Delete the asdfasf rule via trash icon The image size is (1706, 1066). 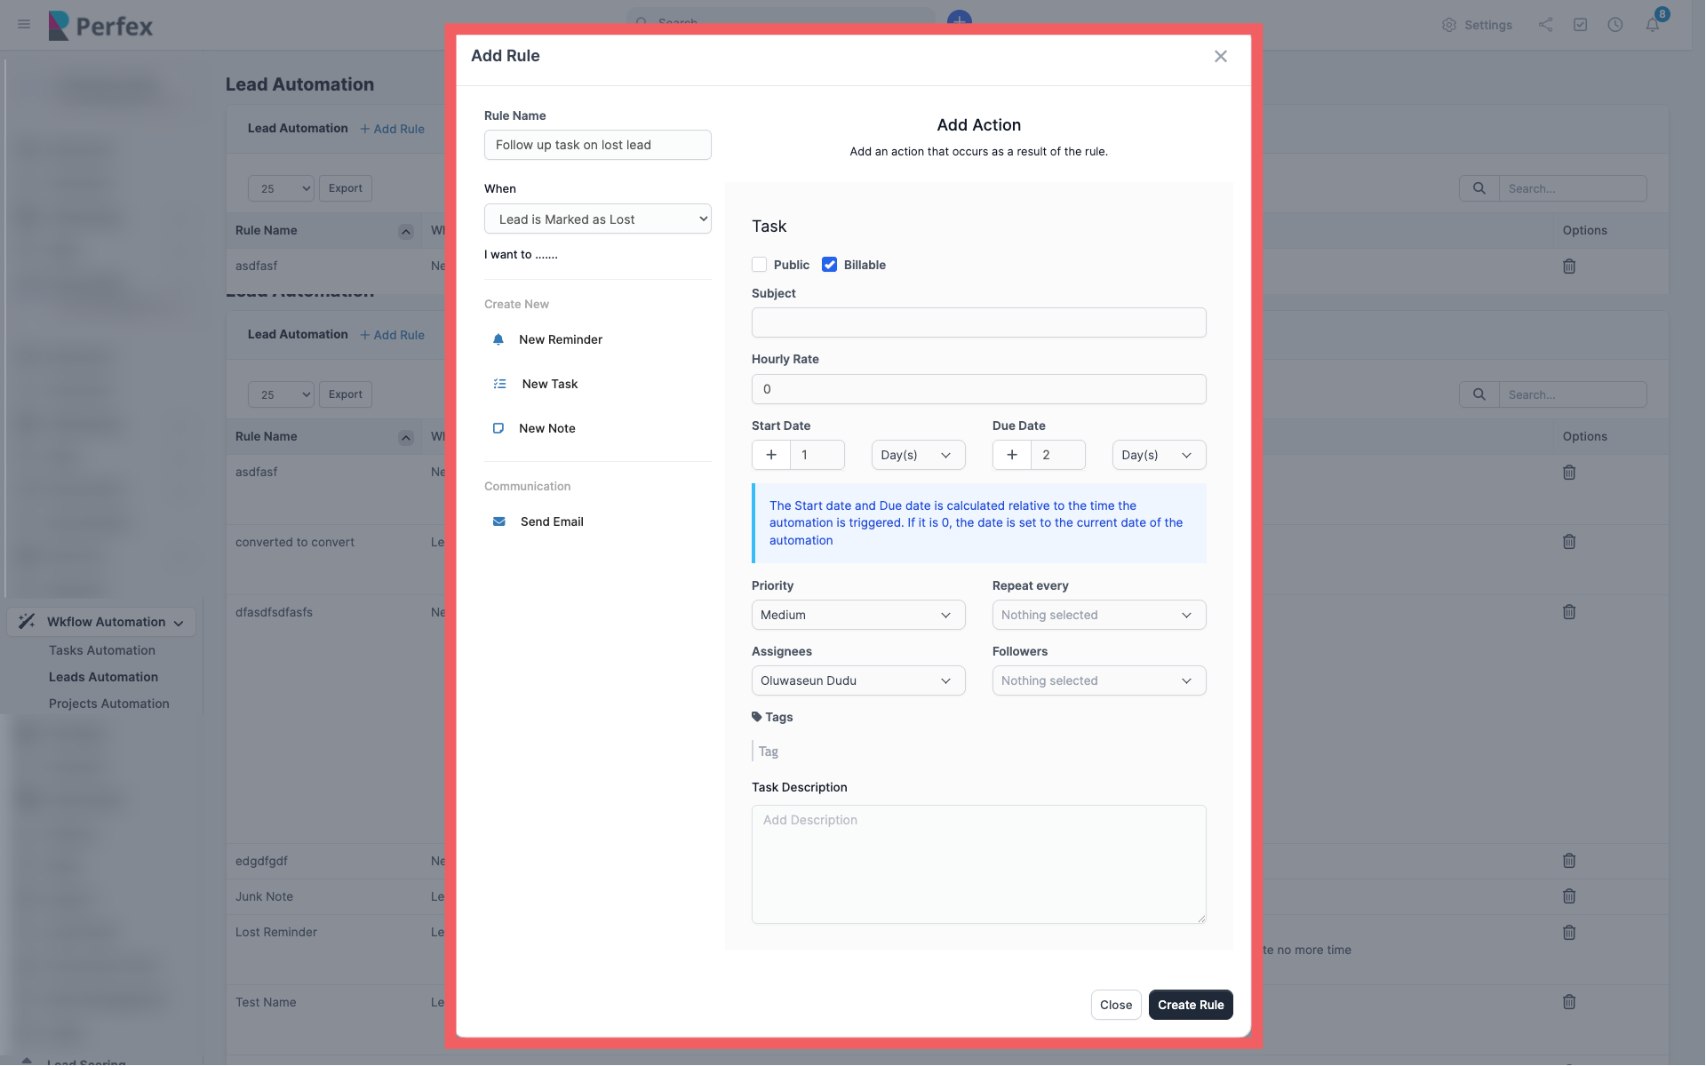[1568, 266]
